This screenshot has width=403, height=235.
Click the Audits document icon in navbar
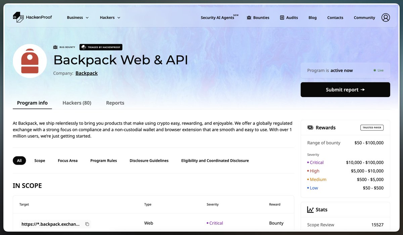tap(282, 17)
